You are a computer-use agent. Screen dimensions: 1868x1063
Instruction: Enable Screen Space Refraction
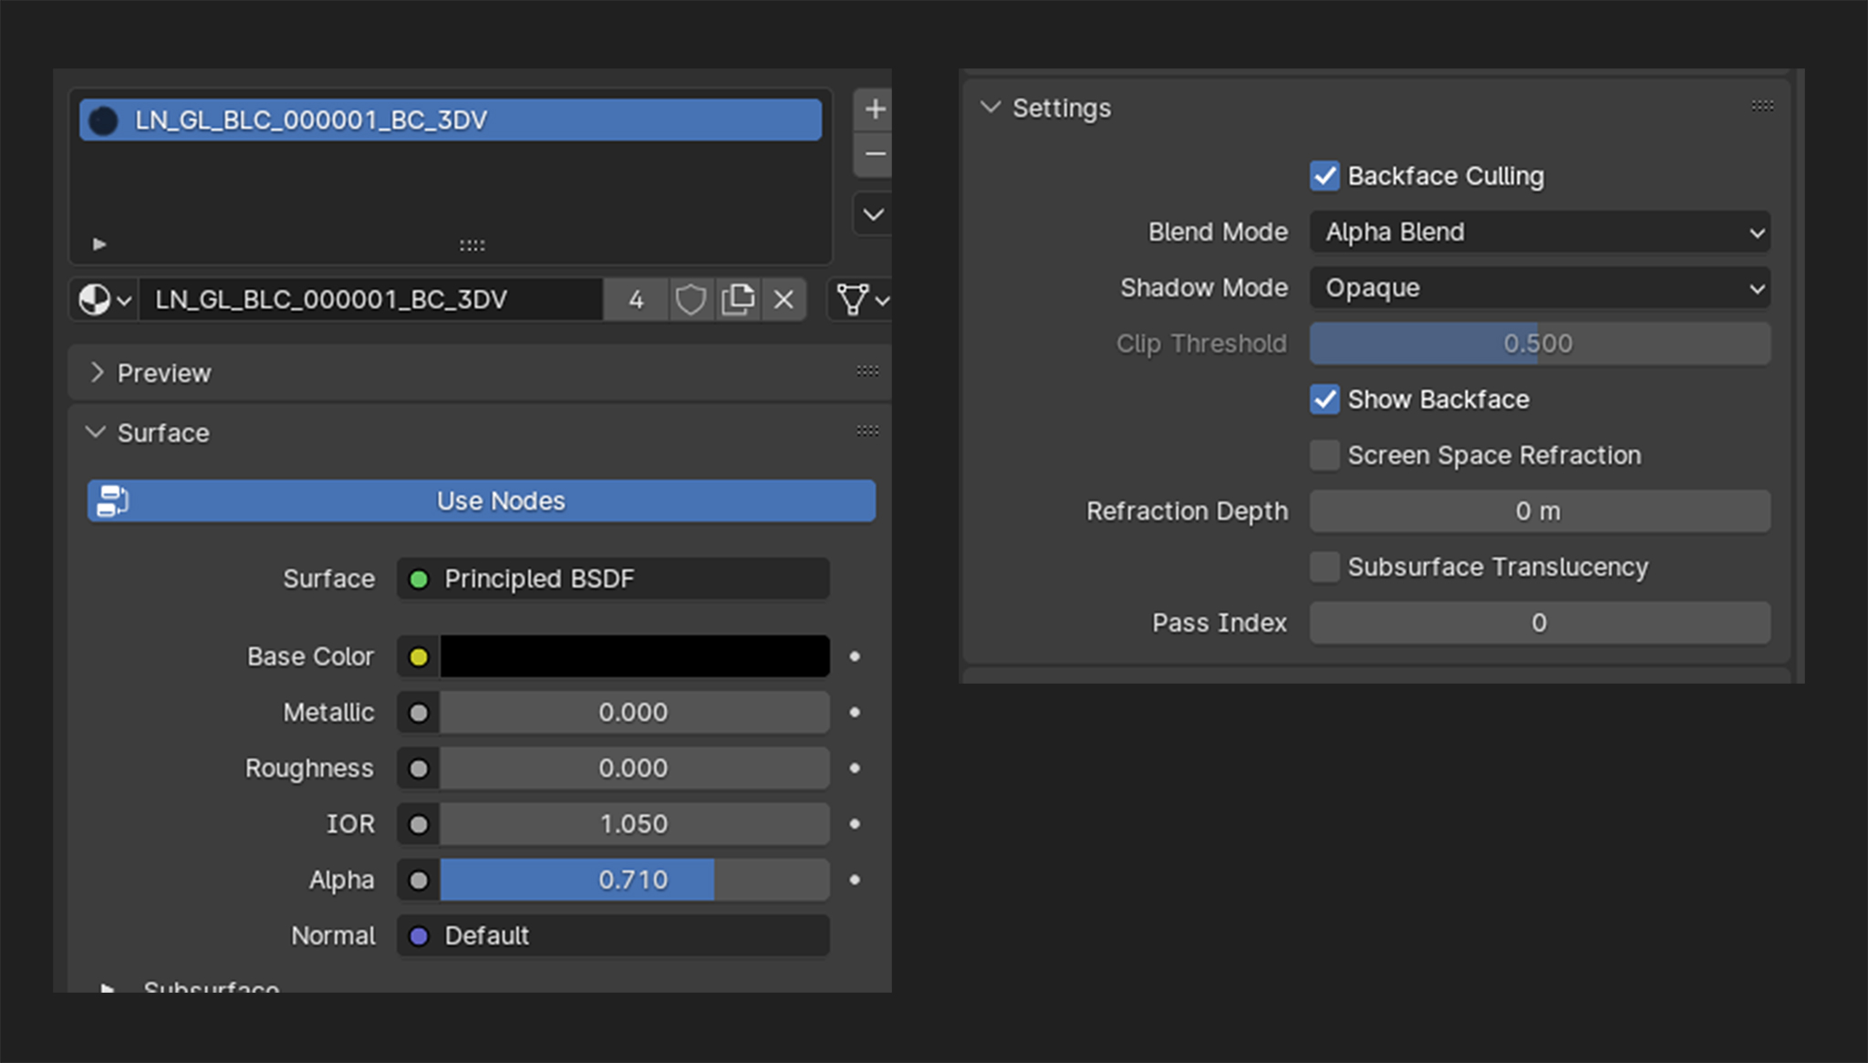point(1324,455)
